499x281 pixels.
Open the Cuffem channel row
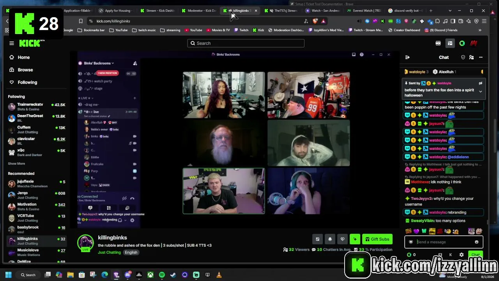(37, 129)
